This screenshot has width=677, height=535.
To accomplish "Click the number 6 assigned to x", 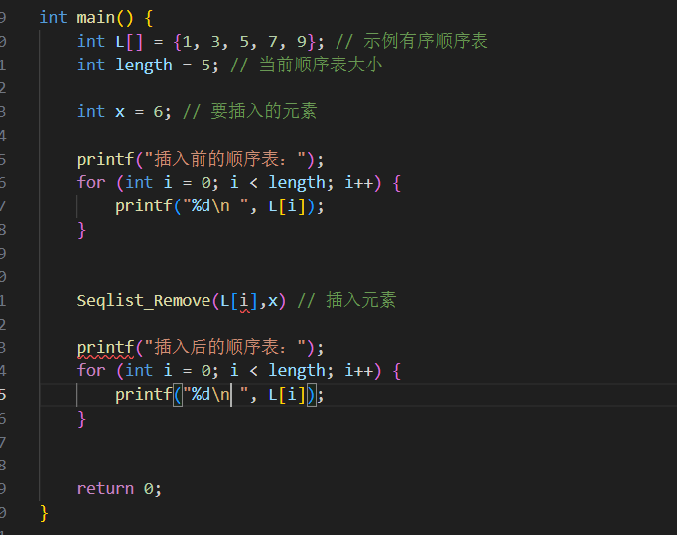I will (158, 112).
